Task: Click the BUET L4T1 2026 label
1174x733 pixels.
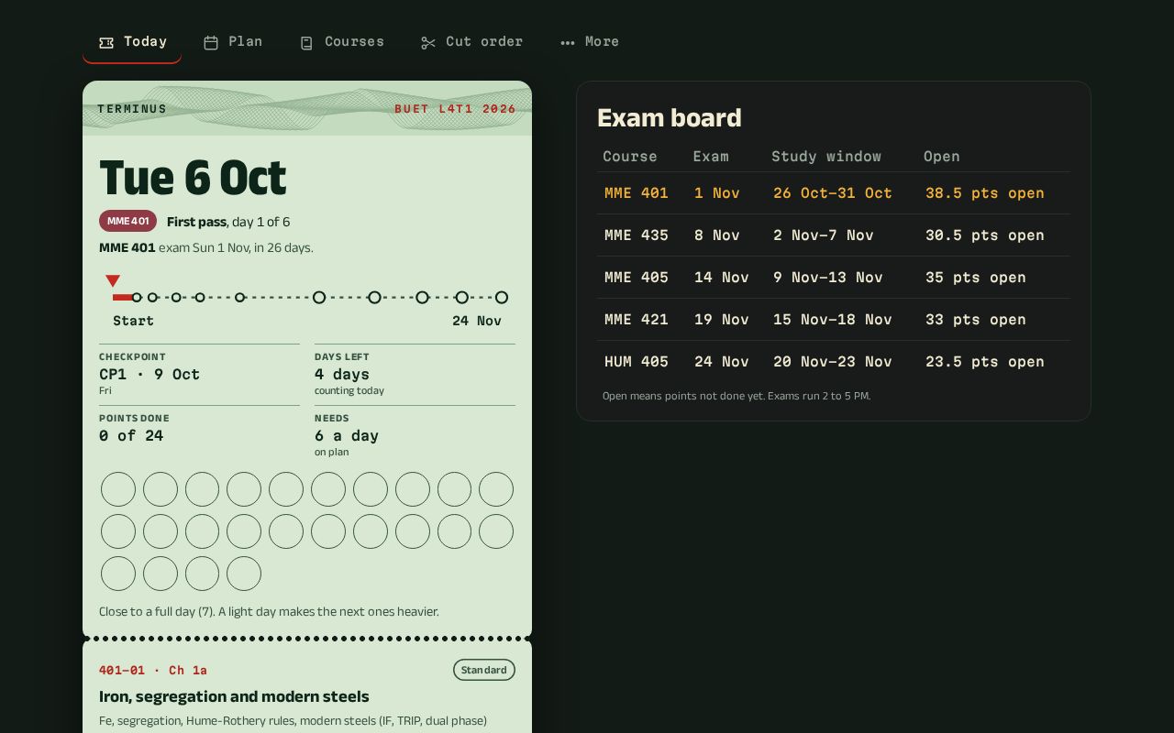Action: 455,109
